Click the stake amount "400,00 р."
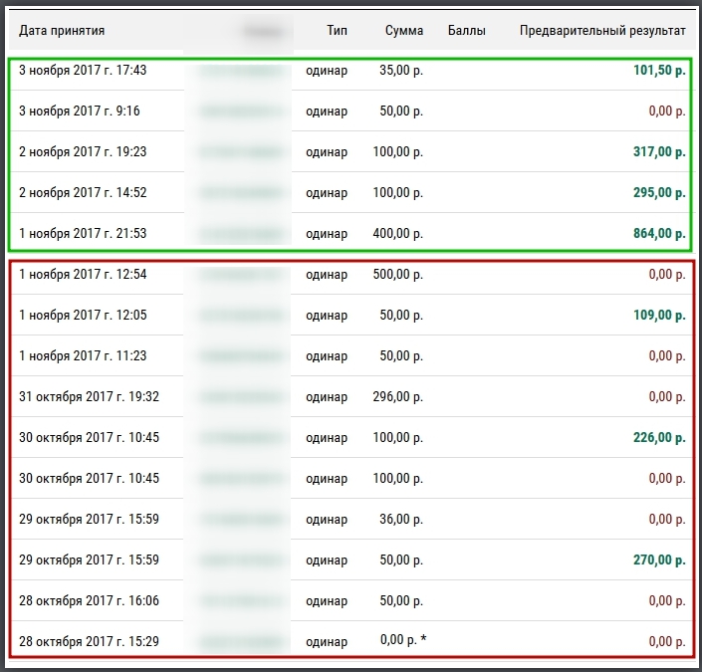The image size is (702, 672). point(398,233)
